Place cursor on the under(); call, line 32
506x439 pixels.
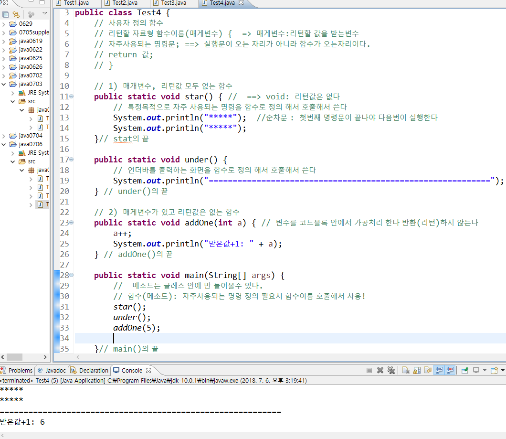coord(132,318)
